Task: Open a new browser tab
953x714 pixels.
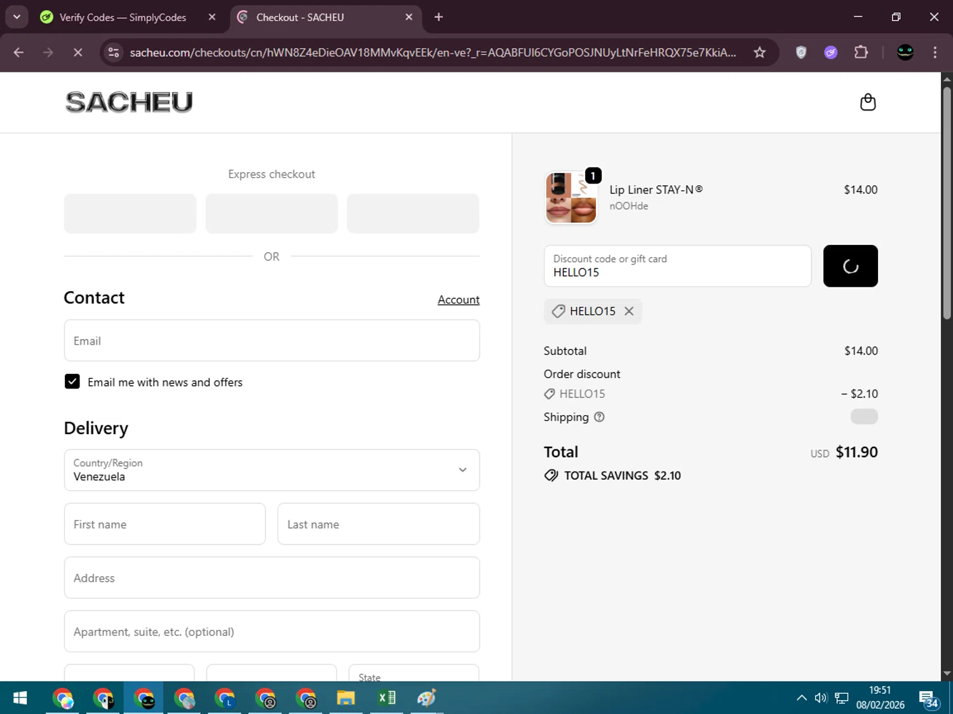Action: click(438, 17)
